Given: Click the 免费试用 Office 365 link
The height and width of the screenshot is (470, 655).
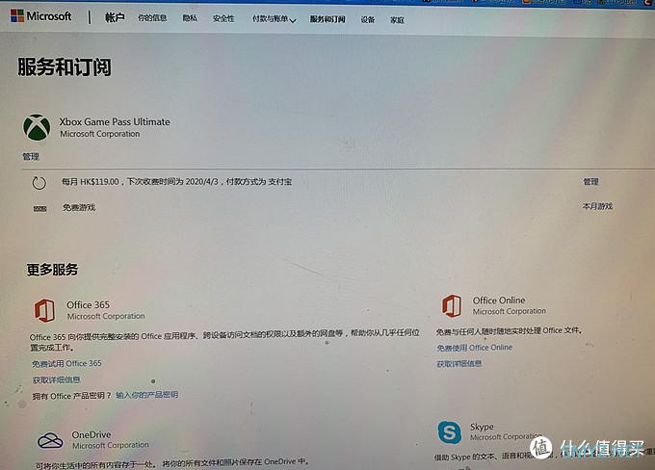Looking at the screenshot, I should coord(66,363).
